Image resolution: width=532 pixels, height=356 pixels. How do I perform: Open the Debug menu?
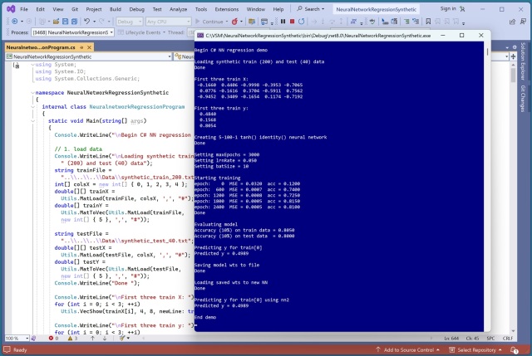pos(136,9)
